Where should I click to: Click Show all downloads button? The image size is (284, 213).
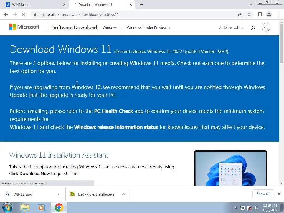[263, 194]
